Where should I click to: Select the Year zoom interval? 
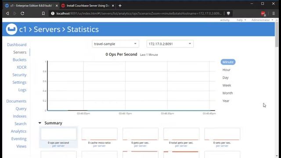[x=226, y=101]
